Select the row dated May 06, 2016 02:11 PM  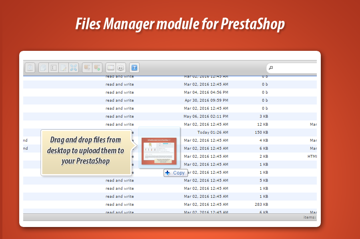206,116
